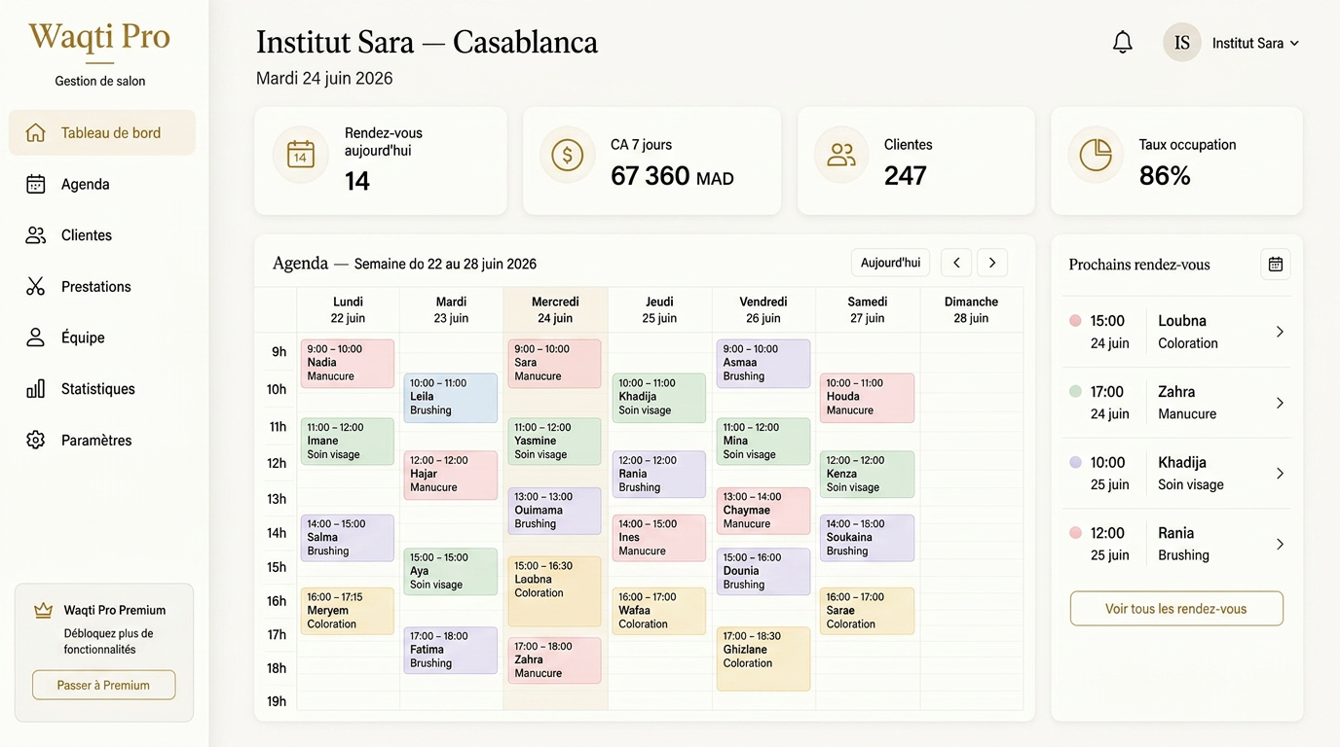Expand Loubna Coloration appointment chevron
The width and height of the screenshot is (1340, 747).
pos(1280,332)
